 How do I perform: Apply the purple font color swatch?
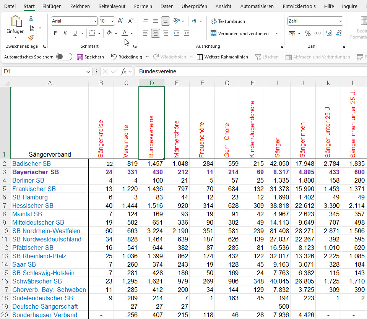pyautogui.click(x=124, y=33)
